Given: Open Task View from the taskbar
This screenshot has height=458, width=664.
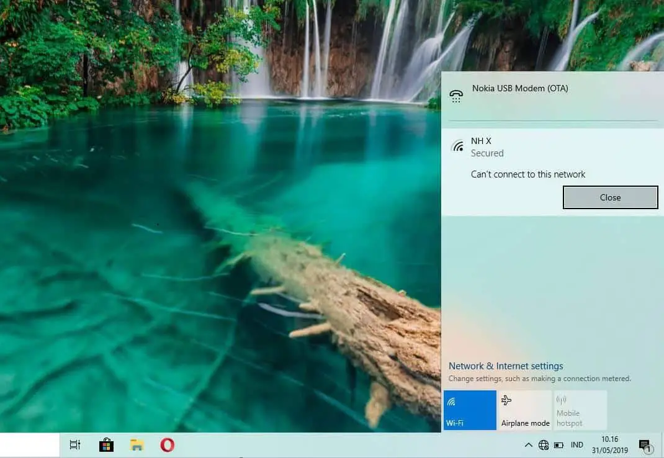Looking at the screenshot, I should point(75,445).
